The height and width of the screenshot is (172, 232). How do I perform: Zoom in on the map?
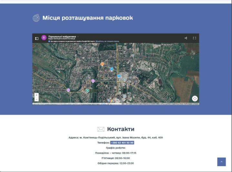(36, 95)
